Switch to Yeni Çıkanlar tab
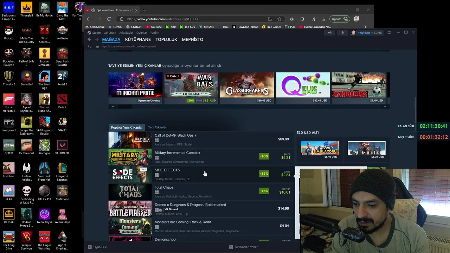This screenshot has width=450, height=253. click(157, 127)
